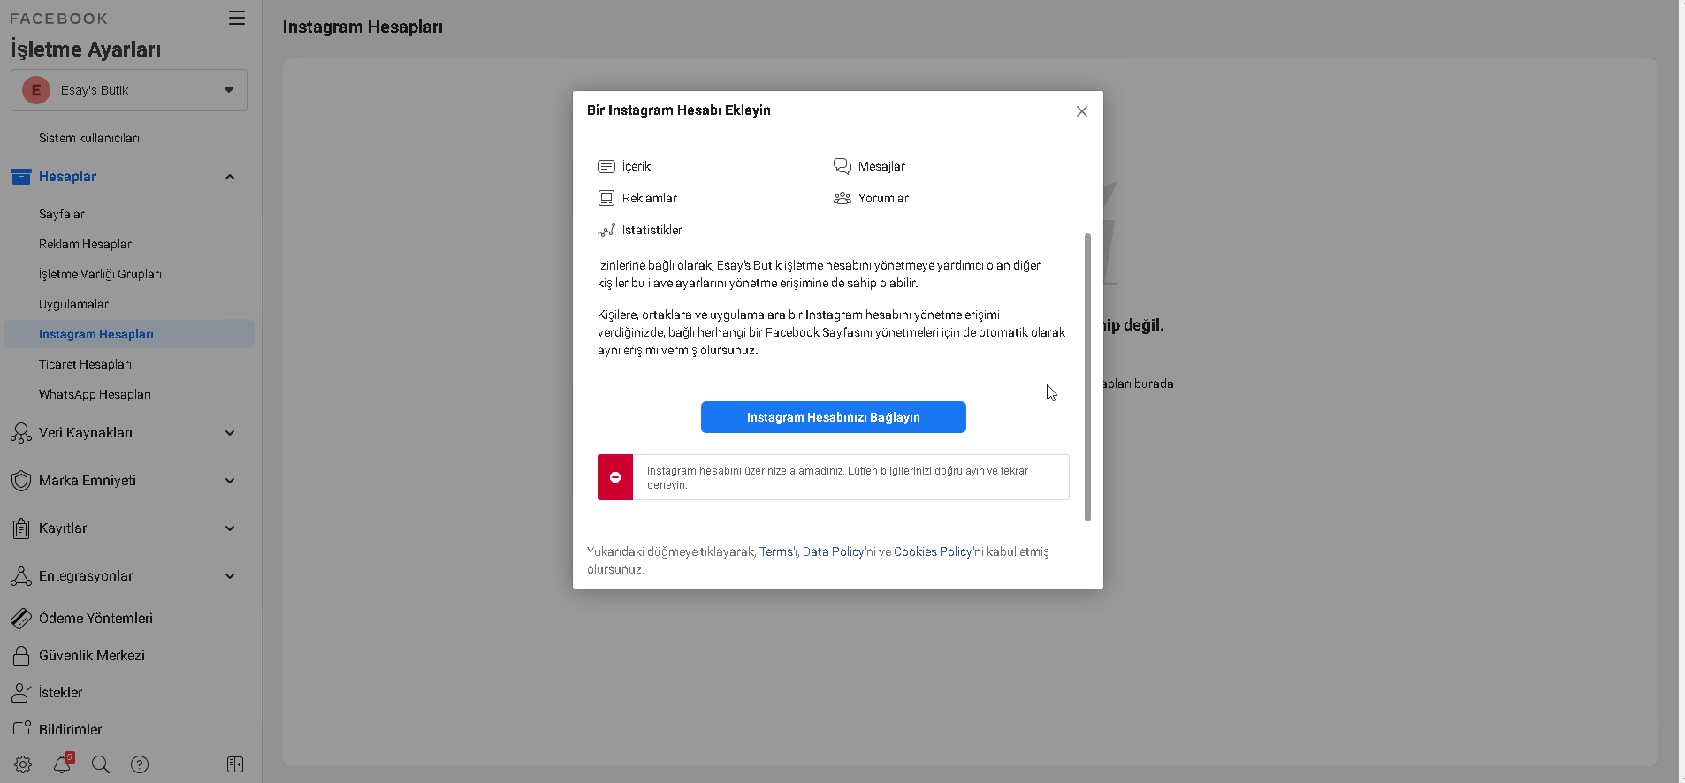Close the Instagram account dialog
1685x783 pixels.
tap(1082, 111)
